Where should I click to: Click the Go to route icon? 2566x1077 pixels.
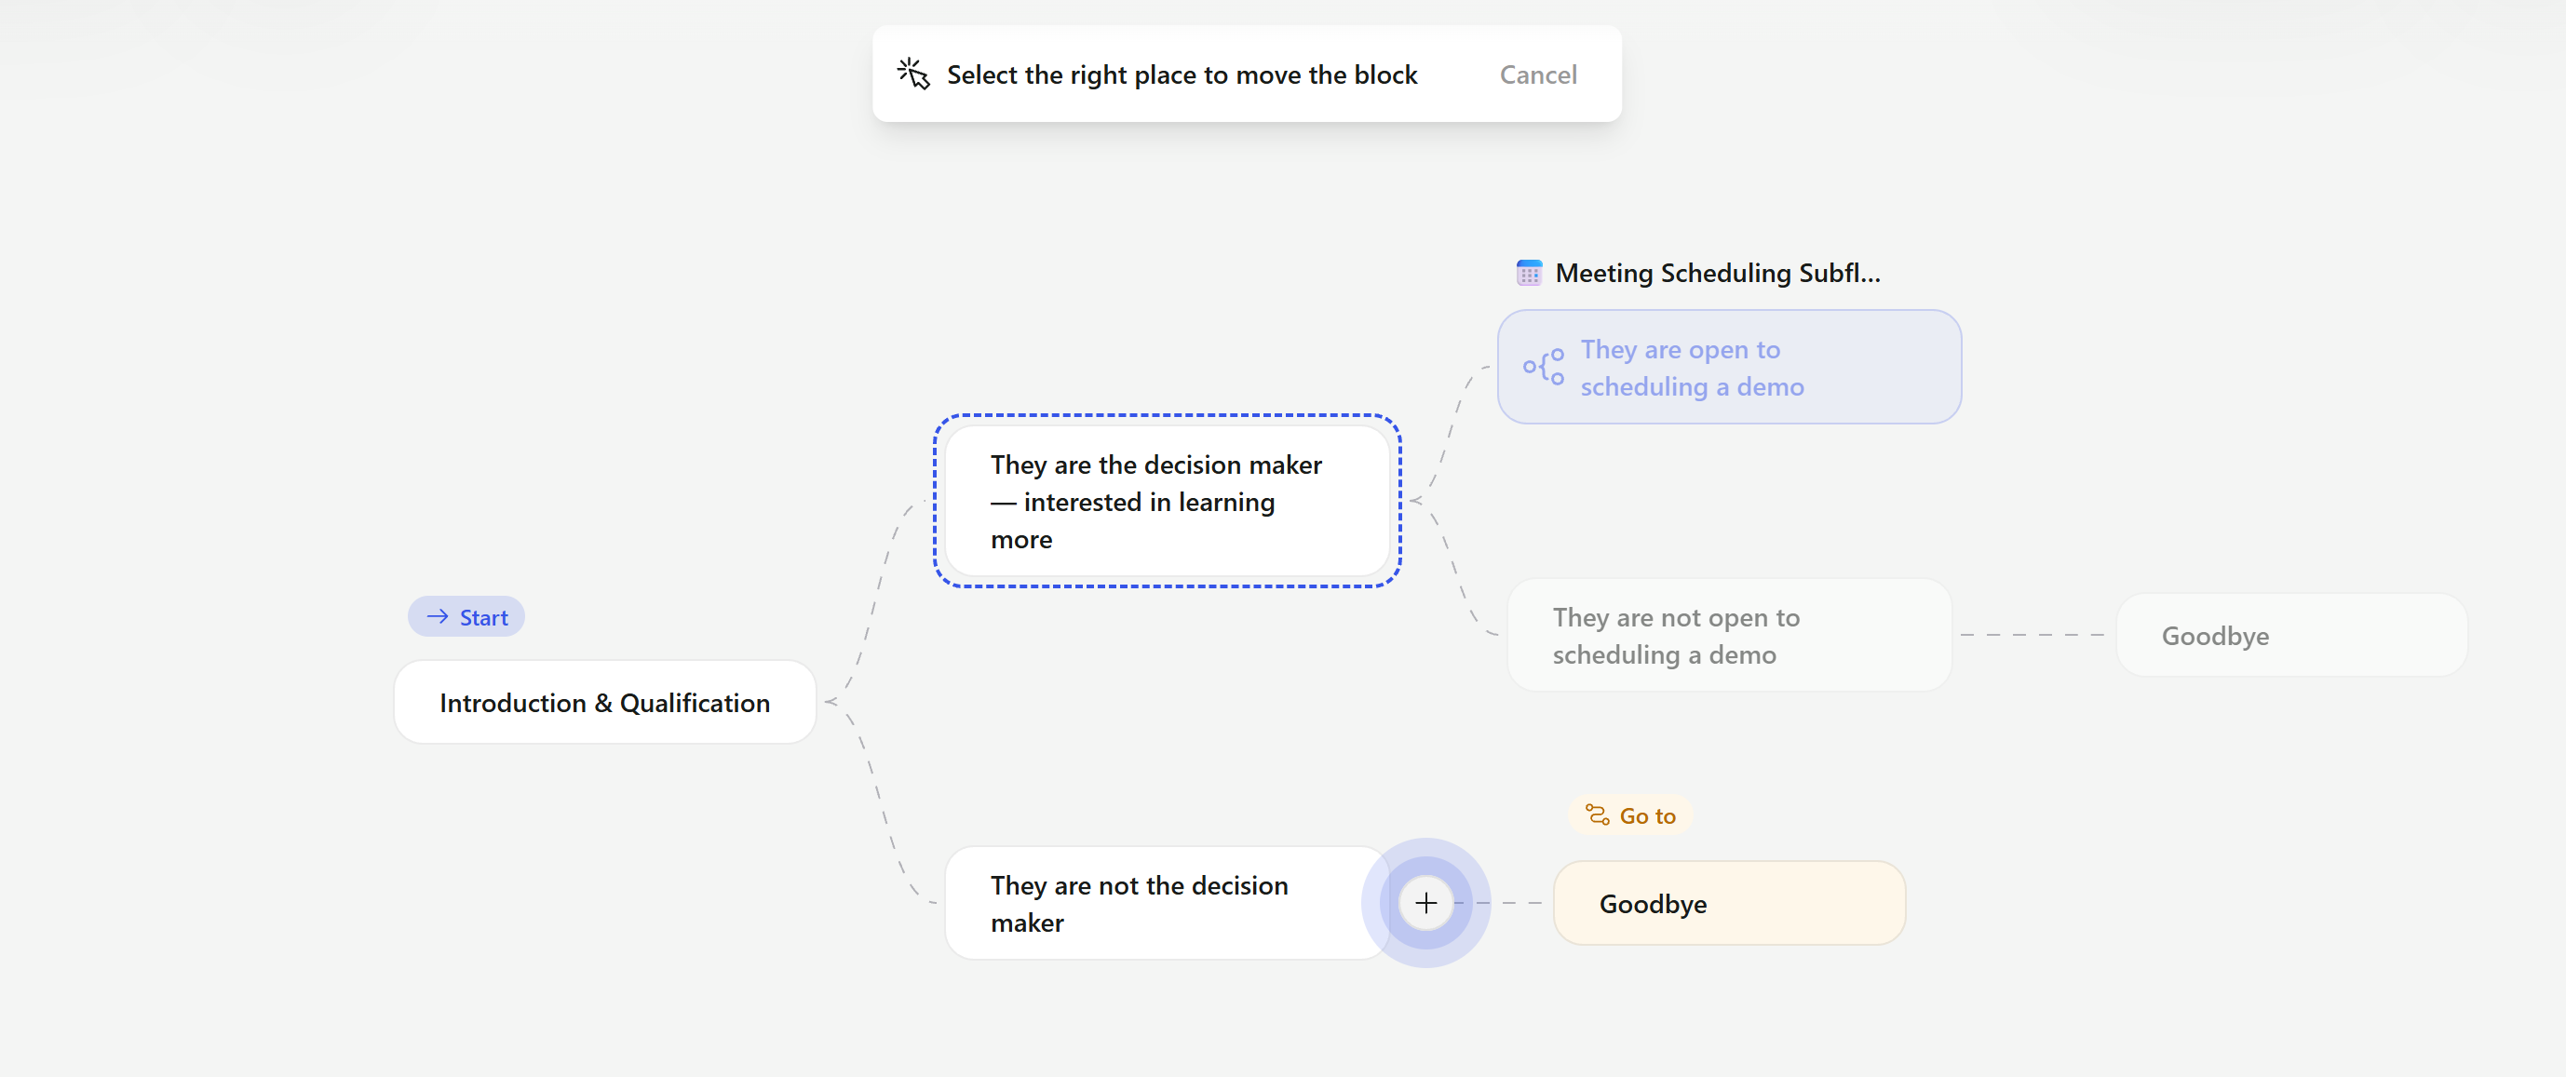[1597, 815]
